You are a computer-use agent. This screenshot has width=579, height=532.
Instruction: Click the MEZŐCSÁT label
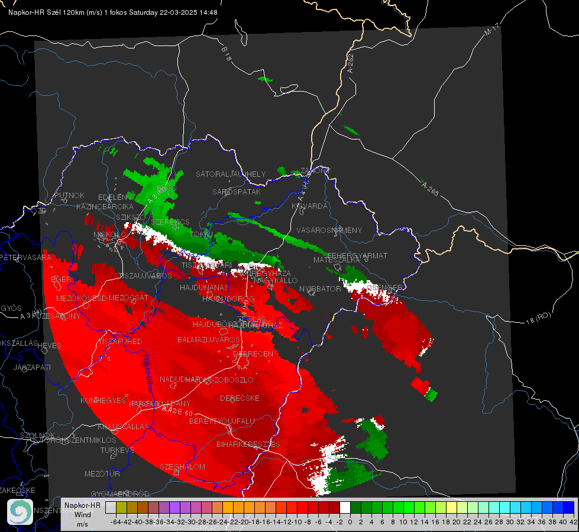pyautogui.click(x=129, y=297)
